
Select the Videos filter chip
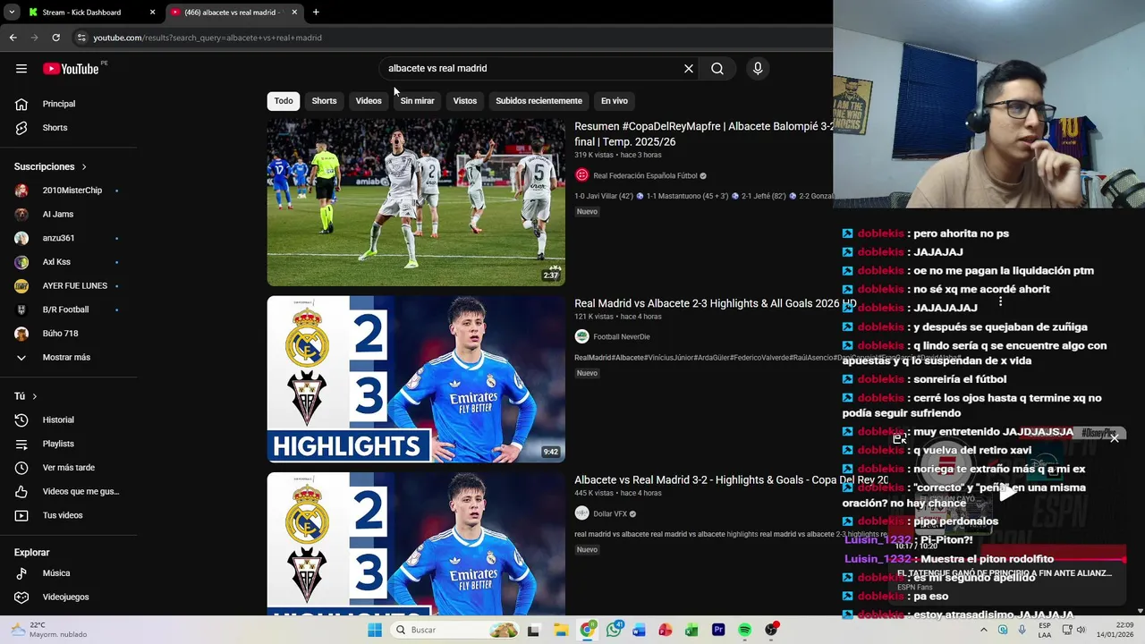pyautogui.click(x=369, y=101)
